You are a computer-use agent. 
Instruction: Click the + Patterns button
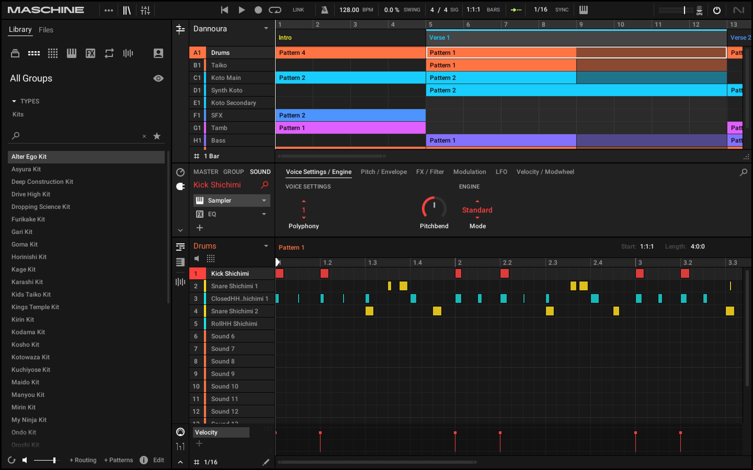tap(118, 460)
